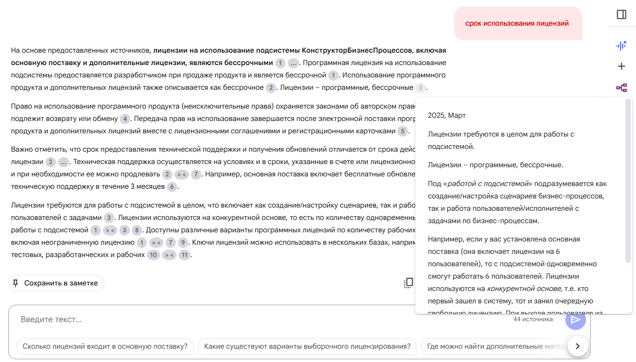The image size is (636, 362).
Task: Click the user message 'срок использования лицензий'
Action: (517, 23)
